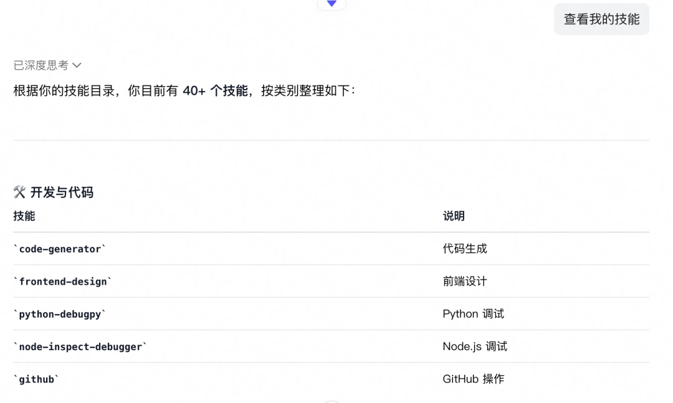Screen dimensions: 673x403
Task: Select the code-generator skill cell
Action: coord(60,249)
